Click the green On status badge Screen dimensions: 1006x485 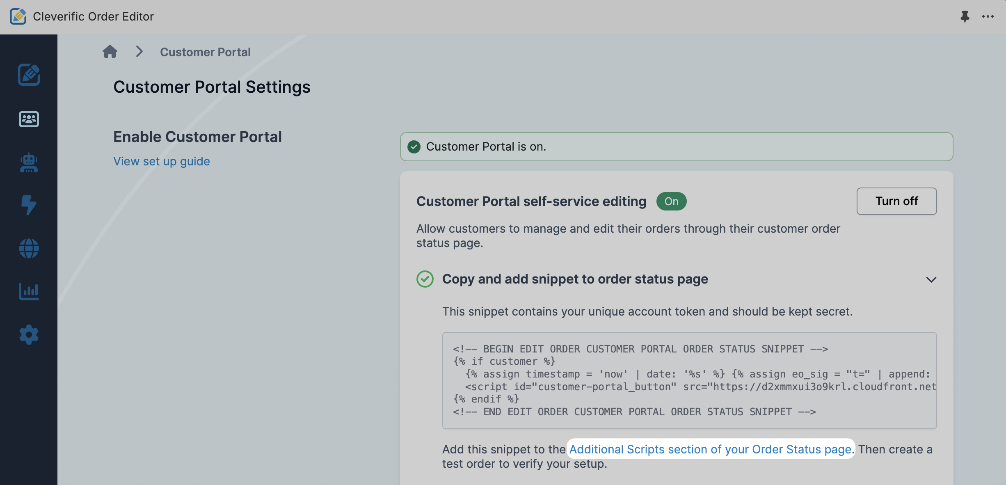pyautogui.click(x=671, y=201)
